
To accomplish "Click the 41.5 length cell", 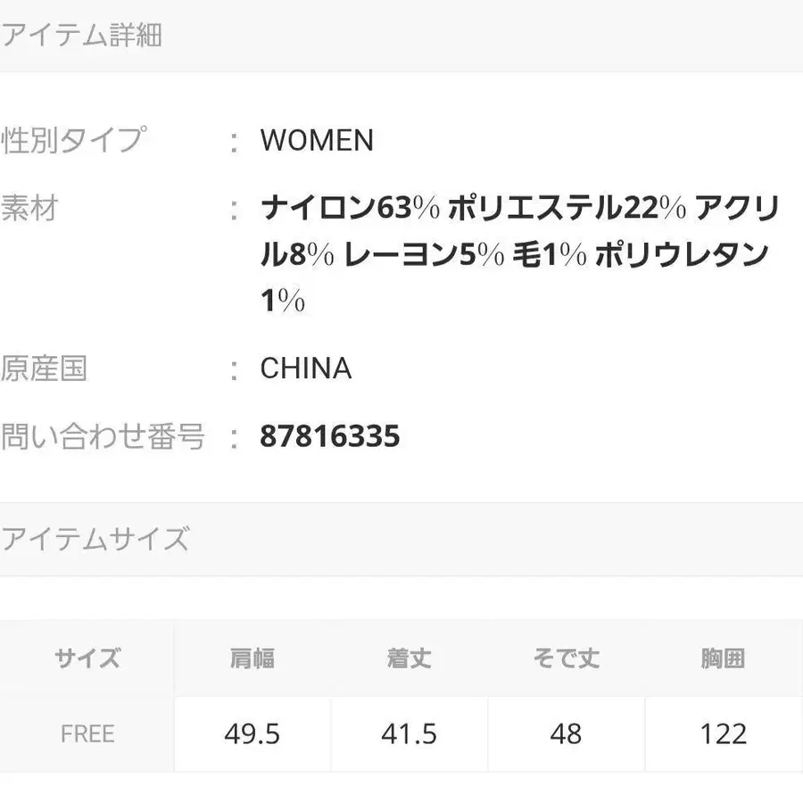I will (x=410, y=734).
